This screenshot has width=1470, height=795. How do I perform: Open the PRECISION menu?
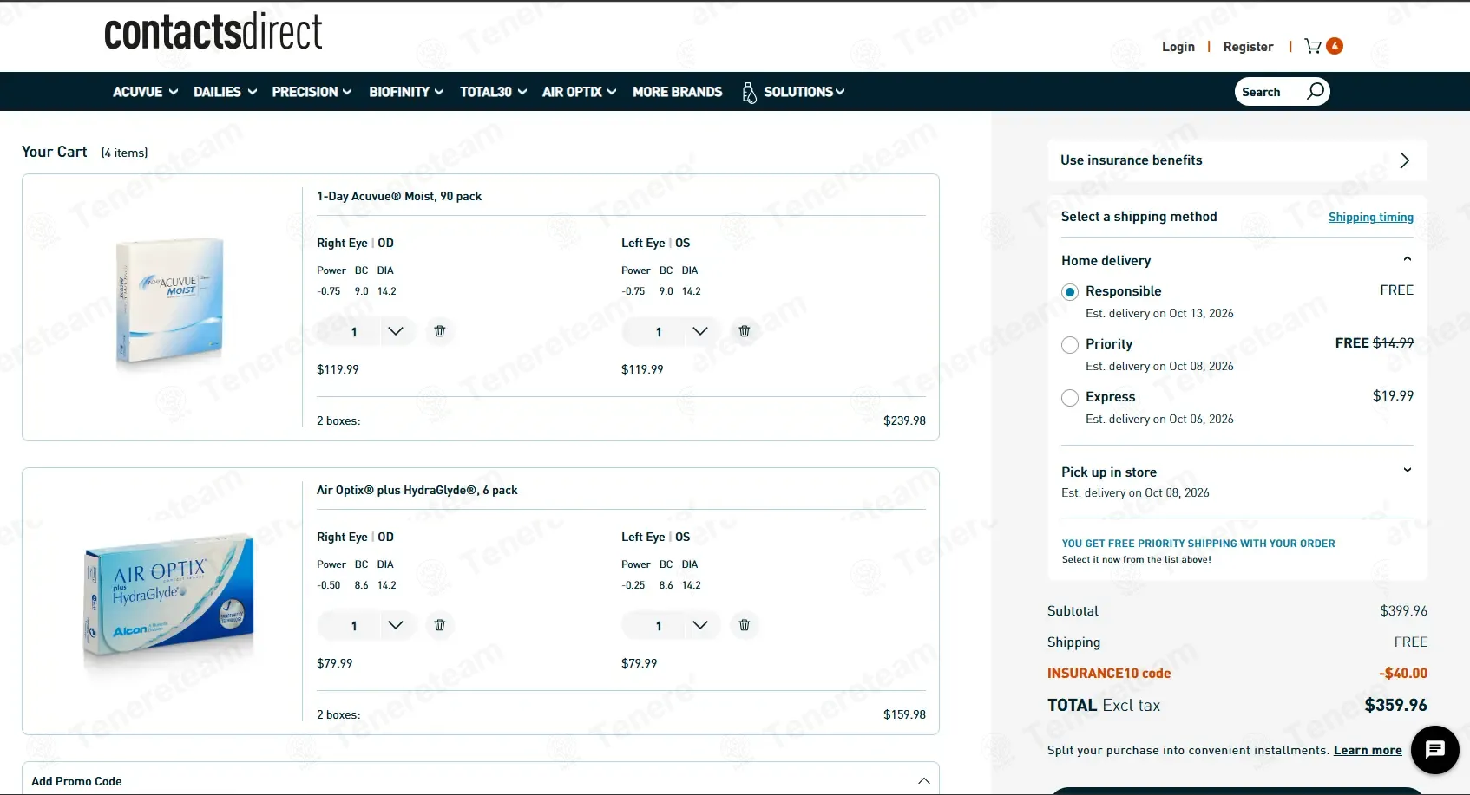tap(312, 92)
